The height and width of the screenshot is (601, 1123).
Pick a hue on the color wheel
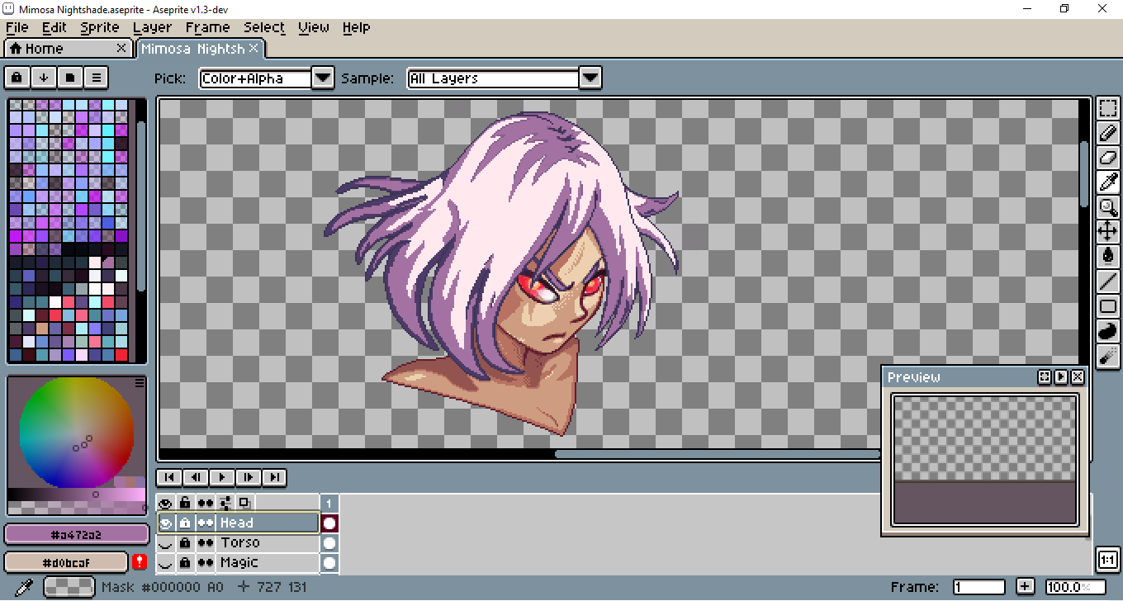tap(77, 432)
